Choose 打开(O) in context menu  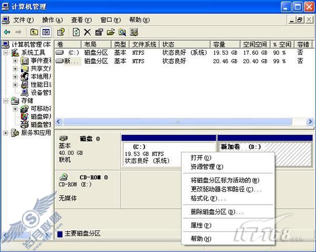point(228,158)
